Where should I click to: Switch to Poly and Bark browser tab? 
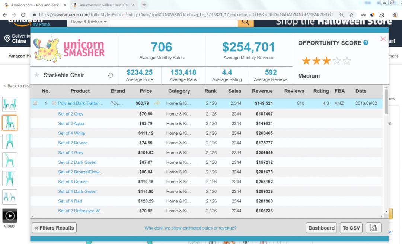35,5
